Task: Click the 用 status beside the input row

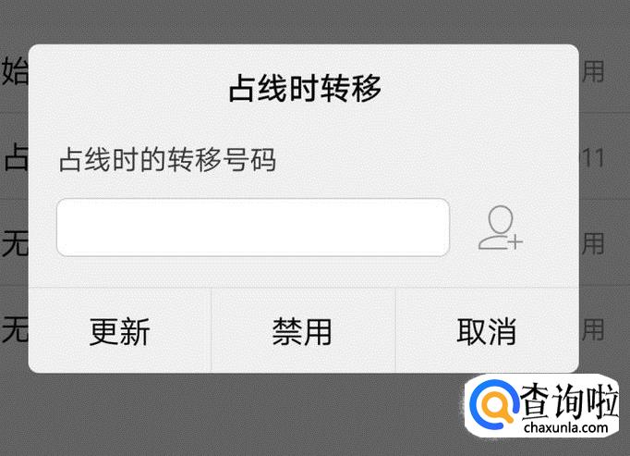Action: point(593,243)
